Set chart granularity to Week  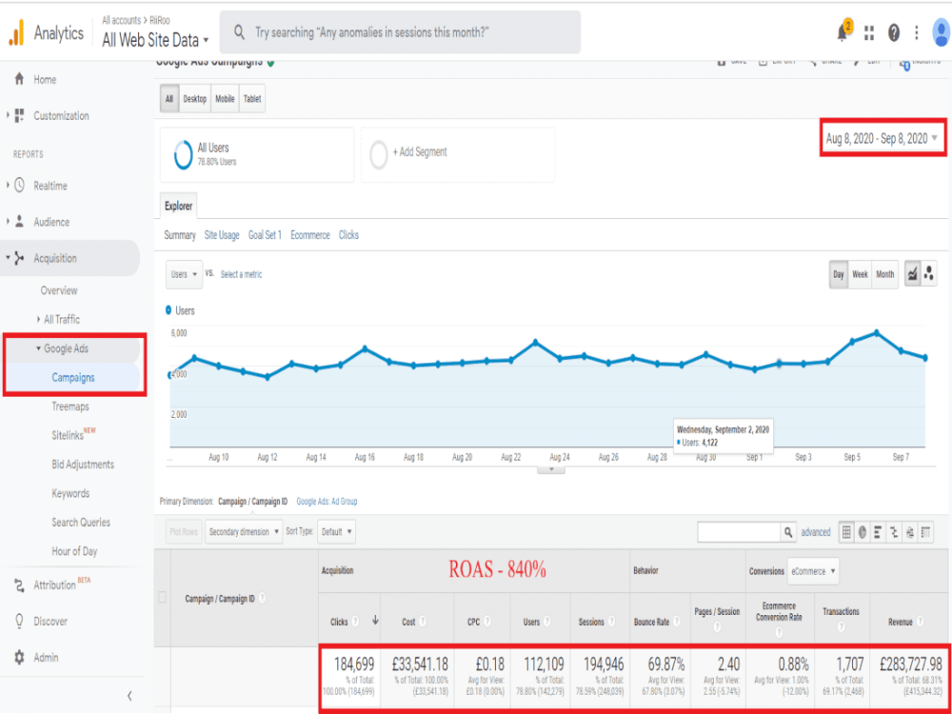860,274
